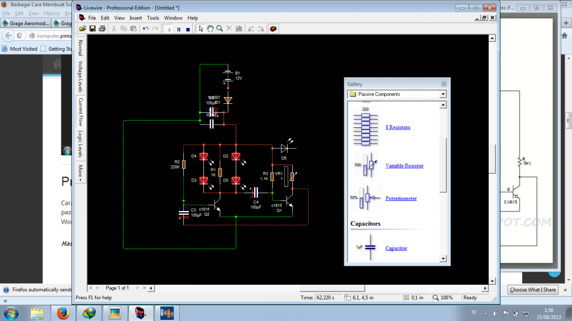This screenshot has height=321, width=572.
Task: Click the Variable Resistor link in Gallery
Action: (x=404, y=166)
